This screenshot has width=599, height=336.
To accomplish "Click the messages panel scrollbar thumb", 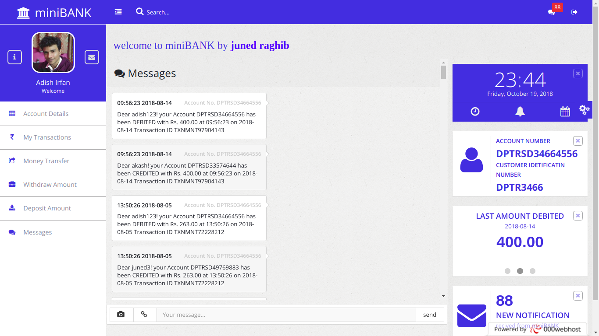I will click(443, 72).
